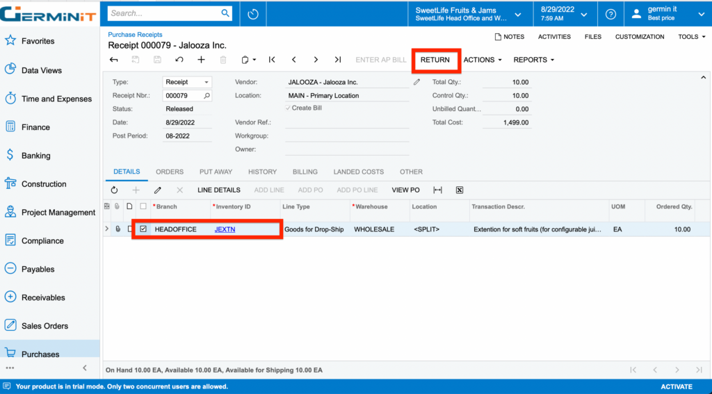Collapse the left sidebar
Screen dimensions: 712x394
pyautogui.click(x=84, y=368)
